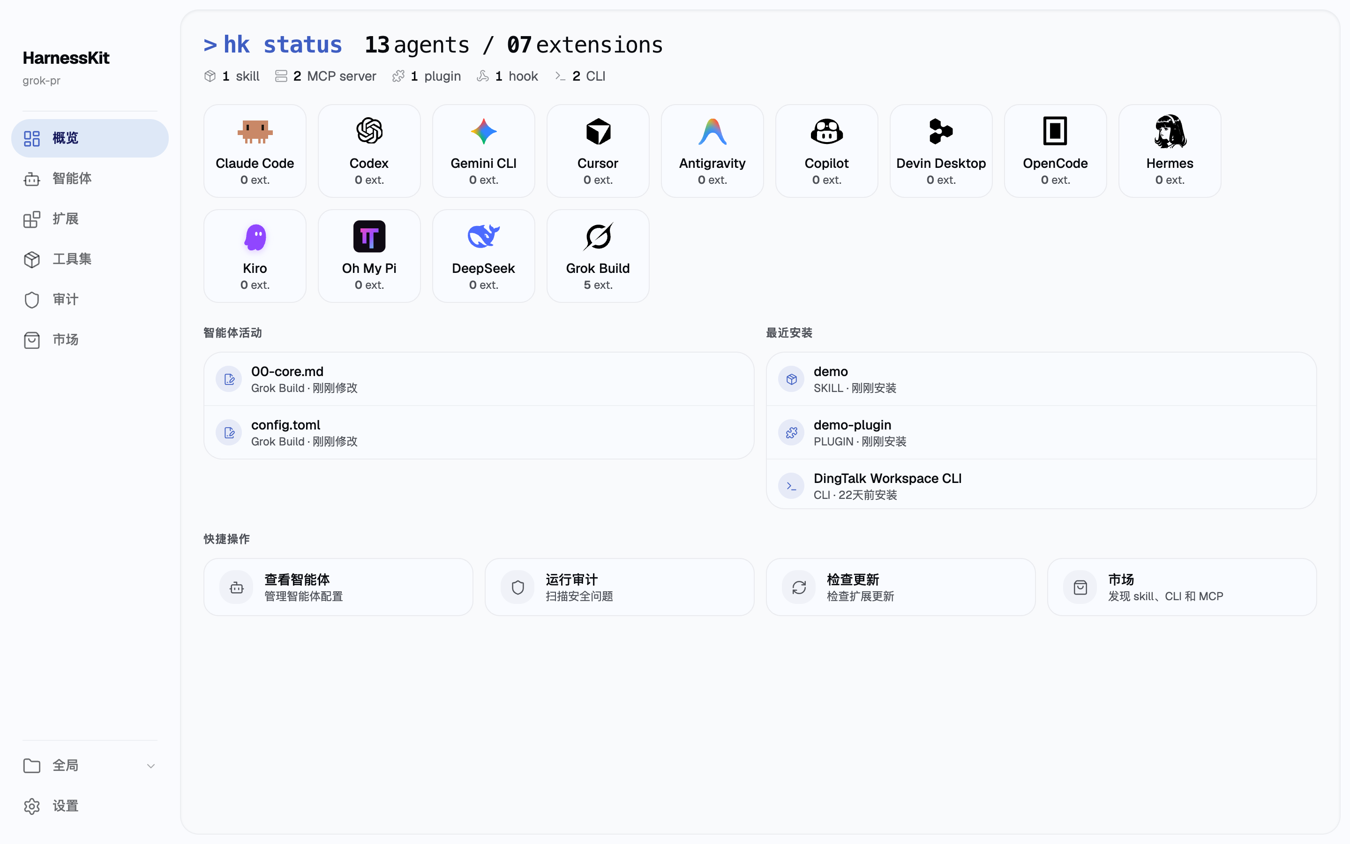Open the Devin Desktop icon
Image resolution: width=1350 pixels, height=844 pixels.
(941, 132)
